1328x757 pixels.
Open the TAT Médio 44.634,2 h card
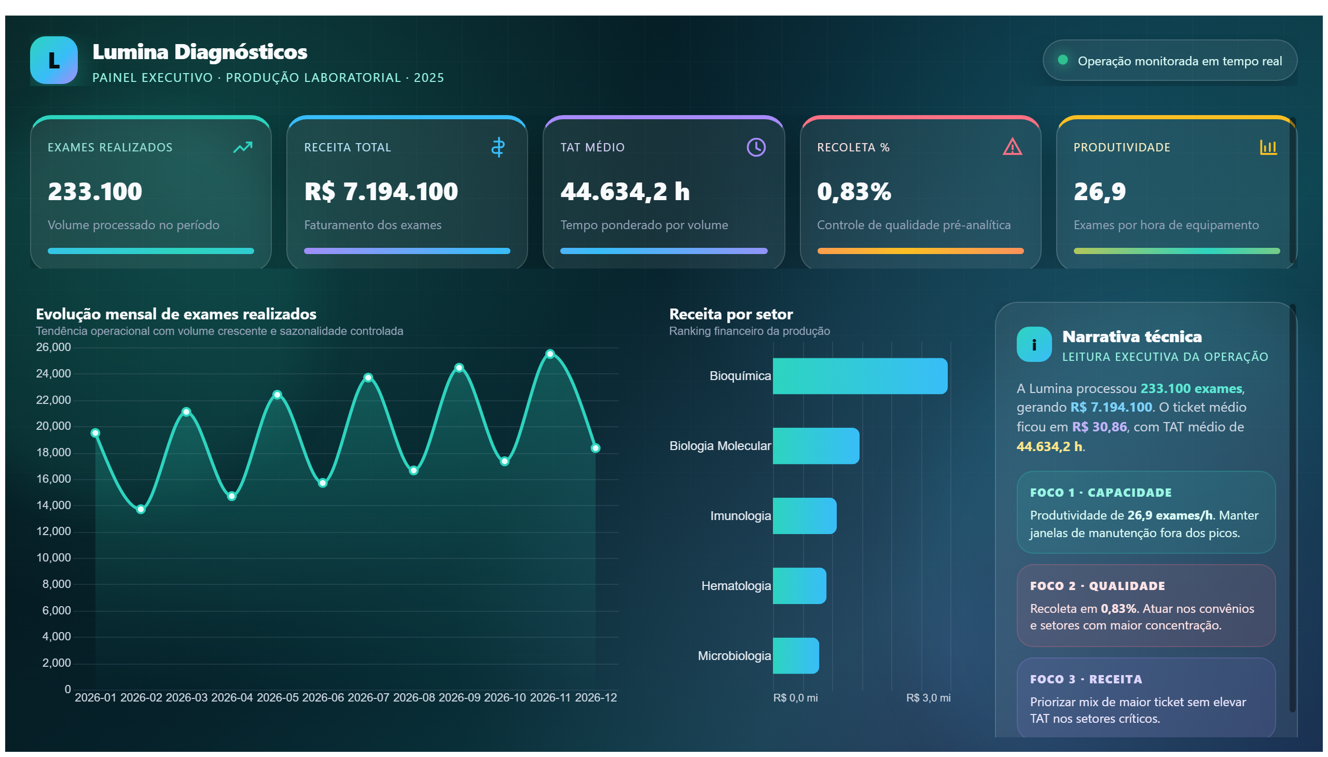[x=663, y=192]
